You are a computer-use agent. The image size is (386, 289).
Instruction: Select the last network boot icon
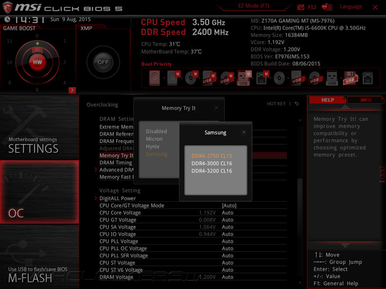pos(368,78)
